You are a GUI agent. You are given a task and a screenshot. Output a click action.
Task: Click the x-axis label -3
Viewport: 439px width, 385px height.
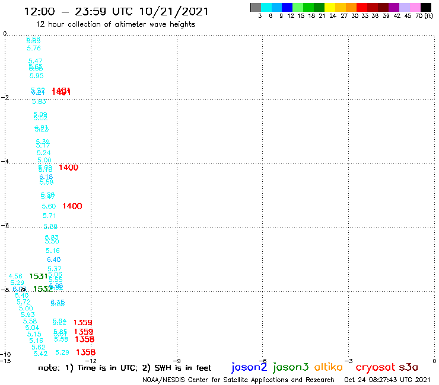click(x=349, y=361)
